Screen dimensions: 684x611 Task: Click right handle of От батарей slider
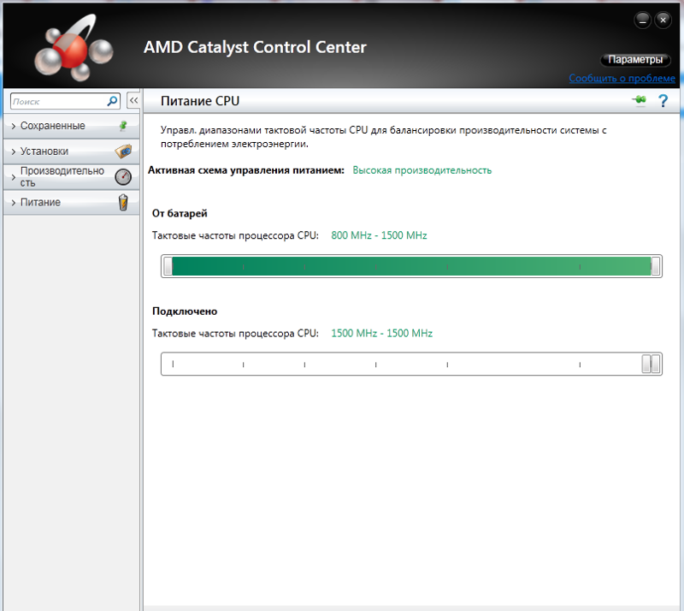pos(655,266)
